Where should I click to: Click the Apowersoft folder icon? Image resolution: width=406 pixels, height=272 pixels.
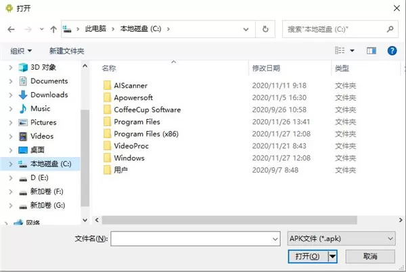107,97
